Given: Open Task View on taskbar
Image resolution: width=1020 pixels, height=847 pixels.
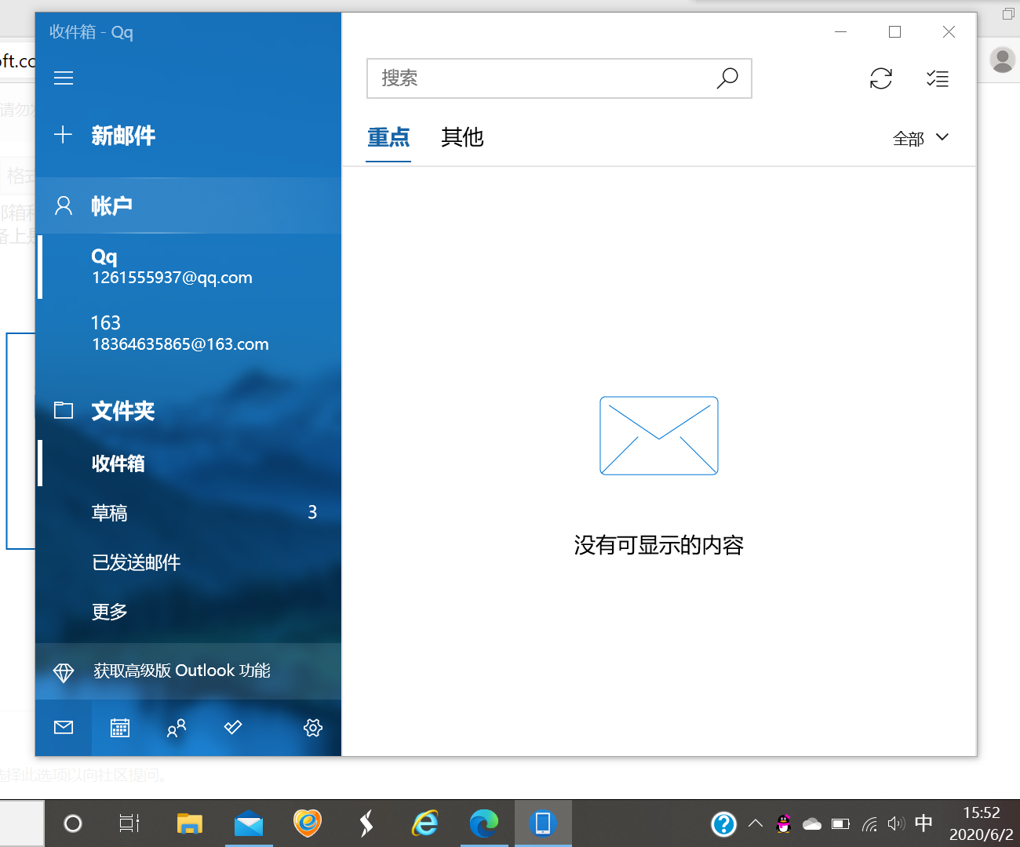Looking at the screenshot, I should tap(129, 823).
